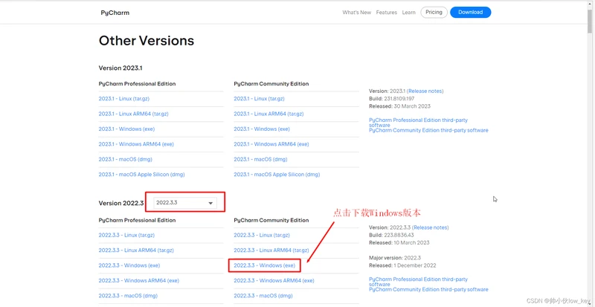The height and width of the screenshot is (307, 595).
Task: Download Community 2023.1 - macOS (dmg)
Action: (x=260, y=159)
